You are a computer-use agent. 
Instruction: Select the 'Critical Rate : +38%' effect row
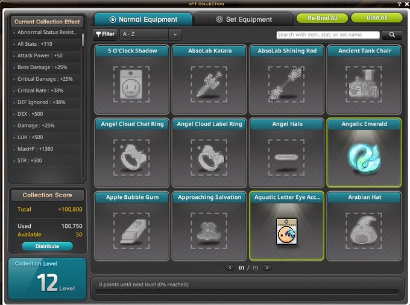pos(46,90)
